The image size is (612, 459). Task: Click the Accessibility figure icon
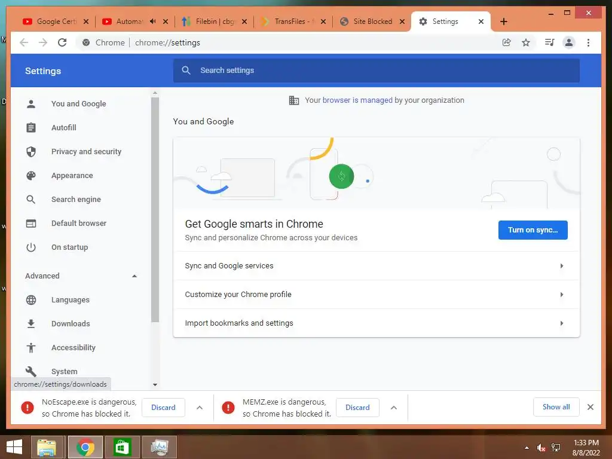click(31, 348)
